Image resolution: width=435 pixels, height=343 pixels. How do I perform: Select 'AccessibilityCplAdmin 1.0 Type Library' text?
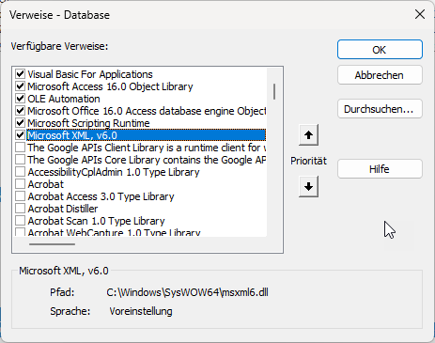[114, 172]
